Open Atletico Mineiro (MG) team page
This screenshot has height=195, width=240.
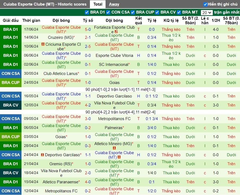click(x=114, y=144)
